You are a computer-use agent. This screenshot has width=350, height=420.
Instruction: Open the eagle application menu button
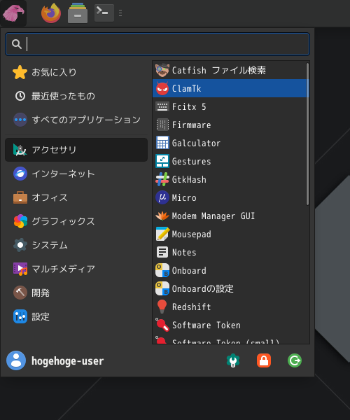click(x=13, y=13)
